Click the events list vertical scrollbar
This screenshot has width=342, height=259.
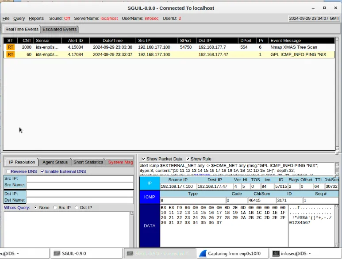(338, 94)
